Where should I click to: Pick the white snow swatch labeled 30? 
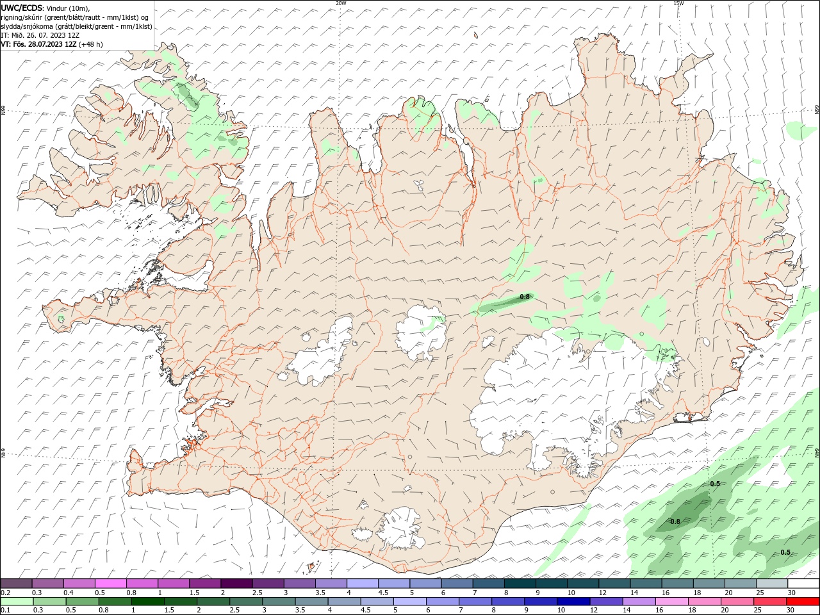pos(803,584)
